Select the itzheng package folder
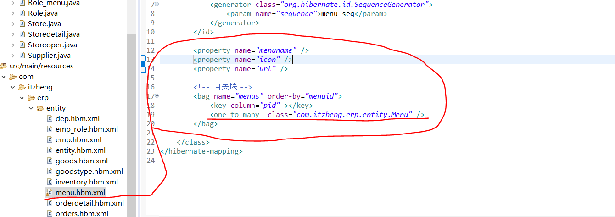The height and width of the screenshot is (217, 615). point(40,87)
